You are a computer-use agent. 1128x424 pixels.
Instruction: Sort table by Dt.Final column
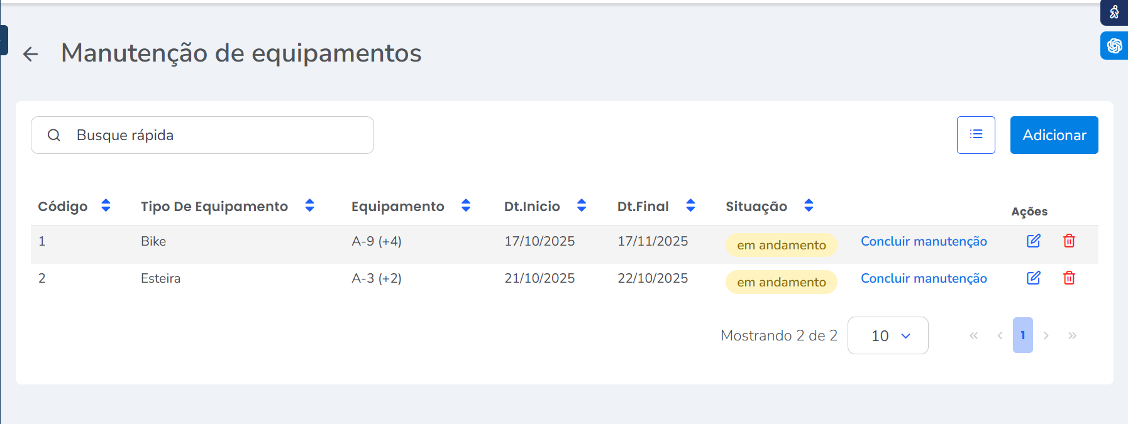690,205
